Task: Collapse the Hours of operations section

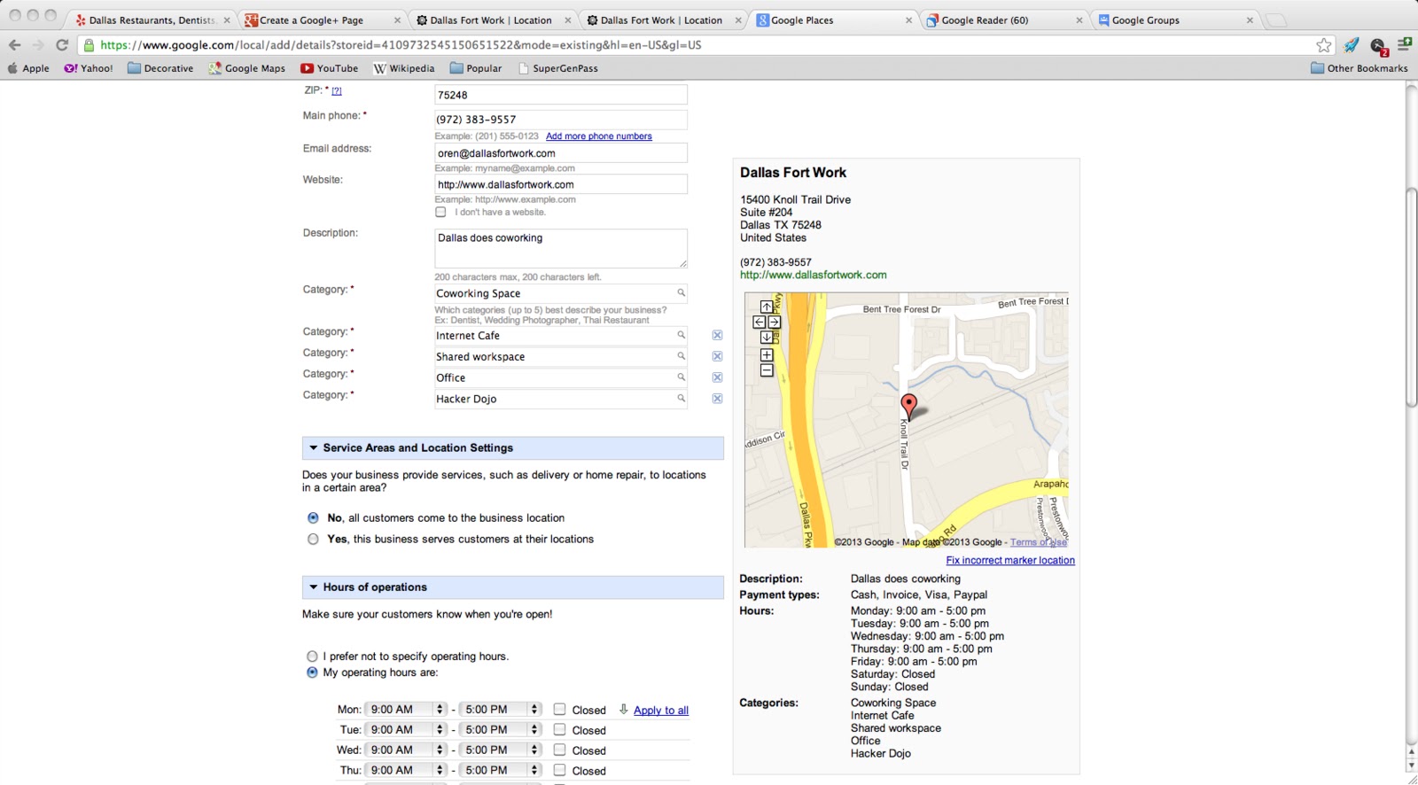Action: click(512, 587)
